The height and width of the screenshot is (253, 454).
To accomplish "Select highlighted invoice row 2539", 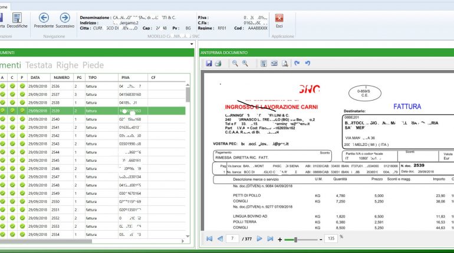I will [x=93, y=111].
